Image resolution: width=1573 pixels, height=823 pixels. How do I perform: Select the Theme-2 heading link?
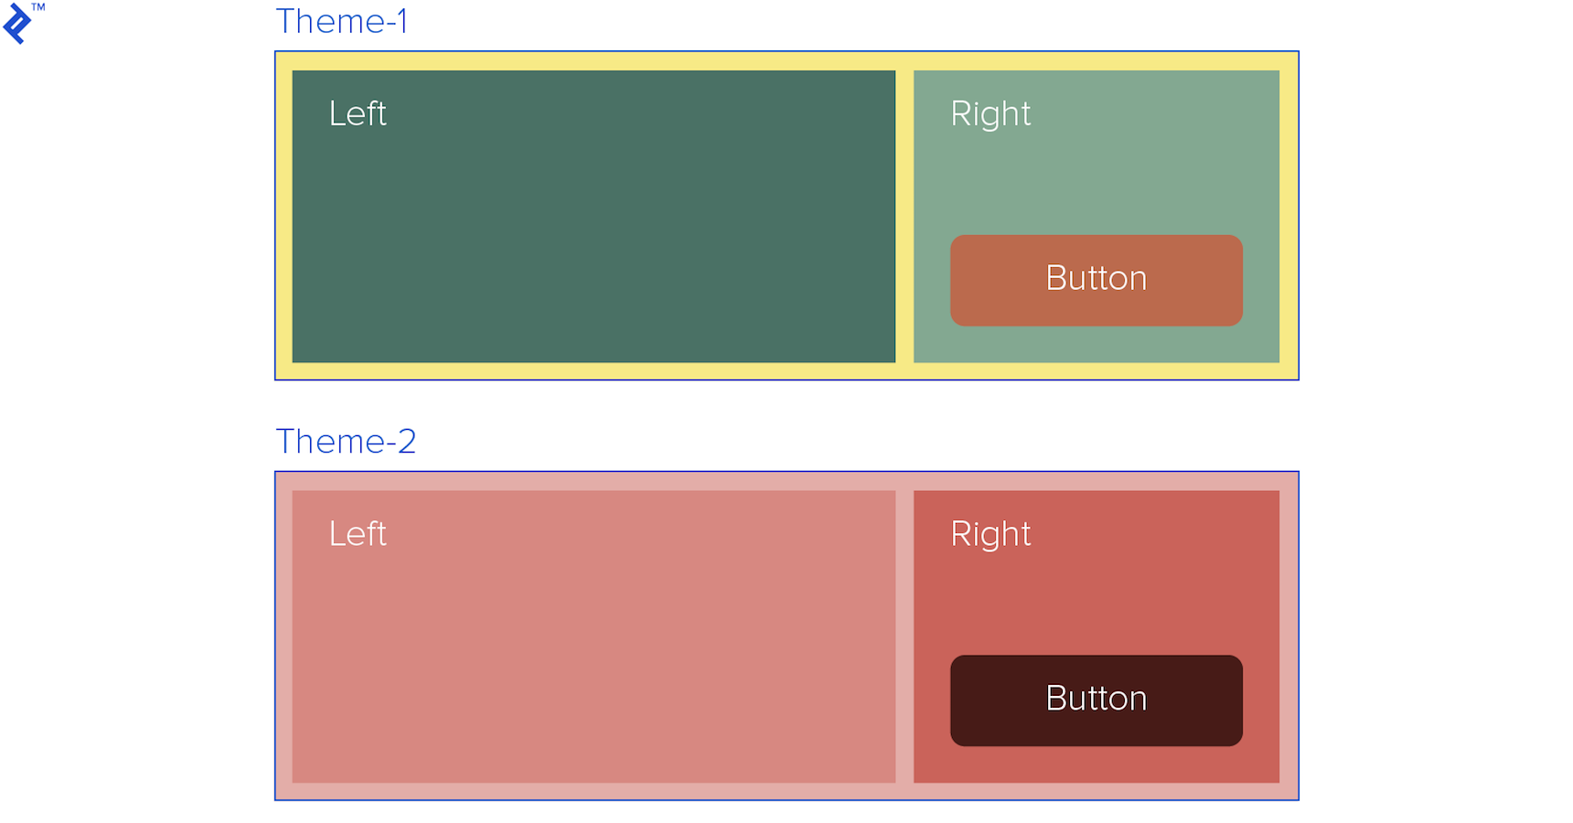(345, 441)
